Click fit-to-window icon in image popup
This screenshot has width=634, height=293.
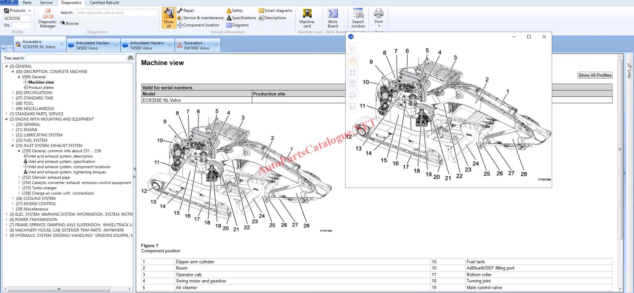[353, 72]
